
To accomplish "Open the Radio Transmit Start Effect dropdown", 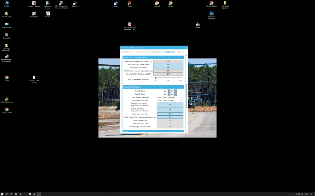I will pyautogui.click(x=170, y=97).
